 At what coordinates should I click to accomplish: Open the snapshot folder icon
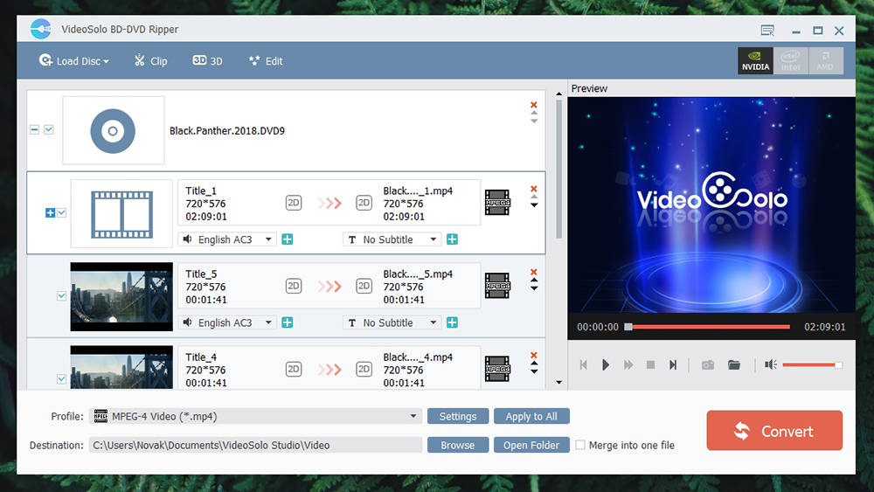[x=734, y=364]
